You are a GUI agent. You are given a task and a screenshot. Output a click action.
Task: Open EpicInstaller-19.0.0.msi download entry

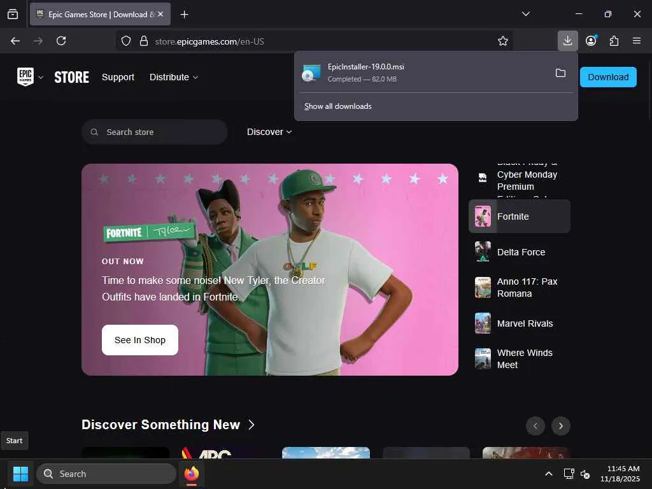pyautogui.click(x=422, y=73)
